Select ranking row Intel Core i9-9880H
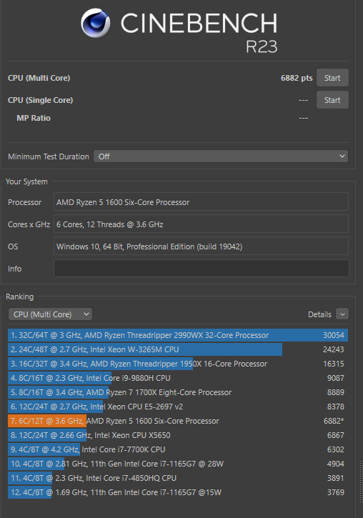This screenshot has width=363, height=518. click(x=178, y=378)
